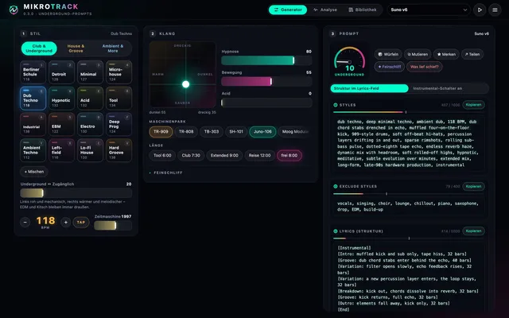
Task: Select frei 8:00 length
Action: click(289, 156)
